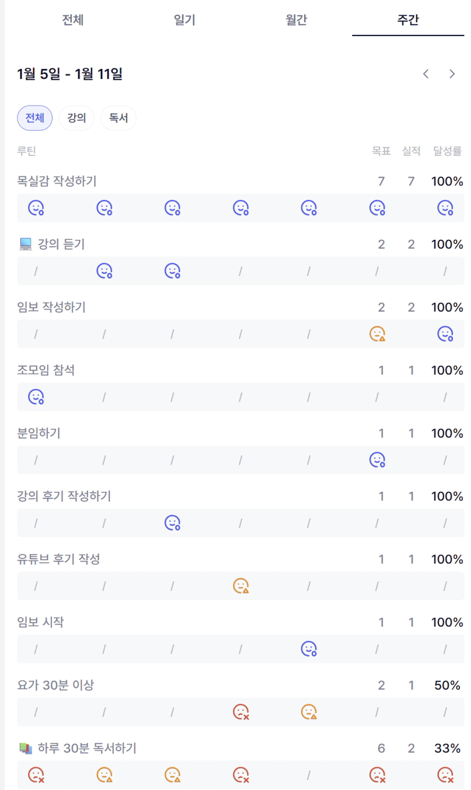Open the 주간 tab
This screenshot has height=790, width=471.
(408, 20)
